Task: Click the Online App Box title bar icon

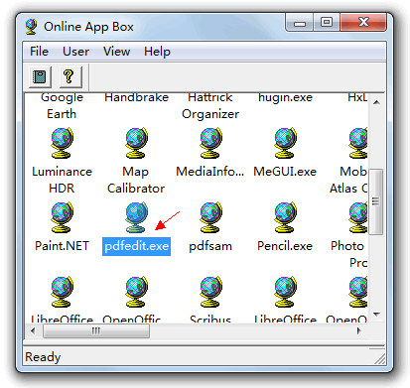Action: point(32,27)
